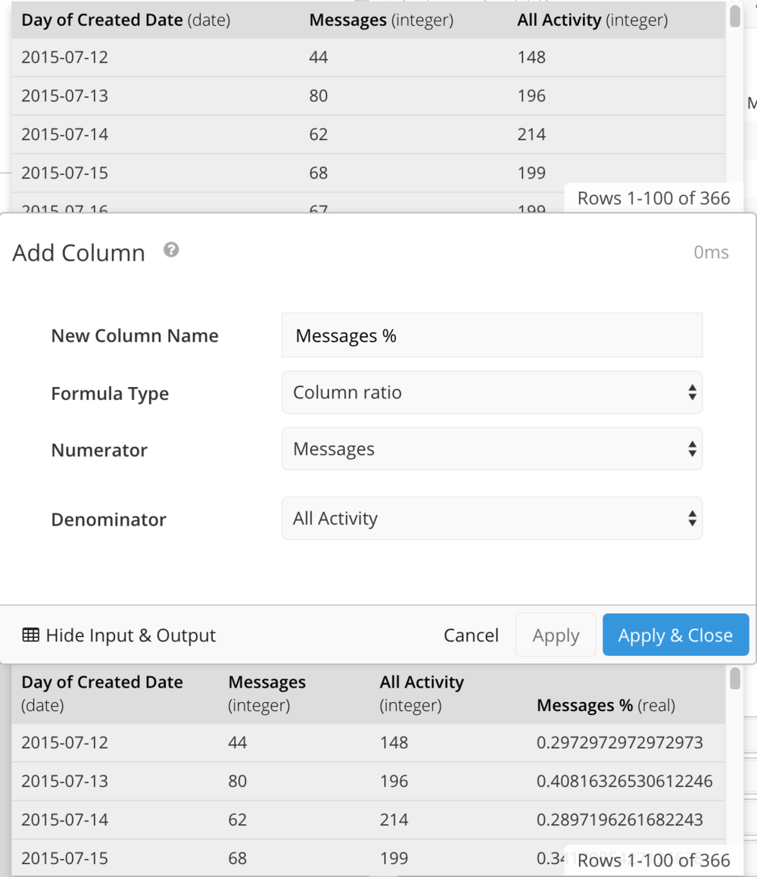This screenshot has height=877, width=757.
Task: Click the Apply button
Action: 556,635
